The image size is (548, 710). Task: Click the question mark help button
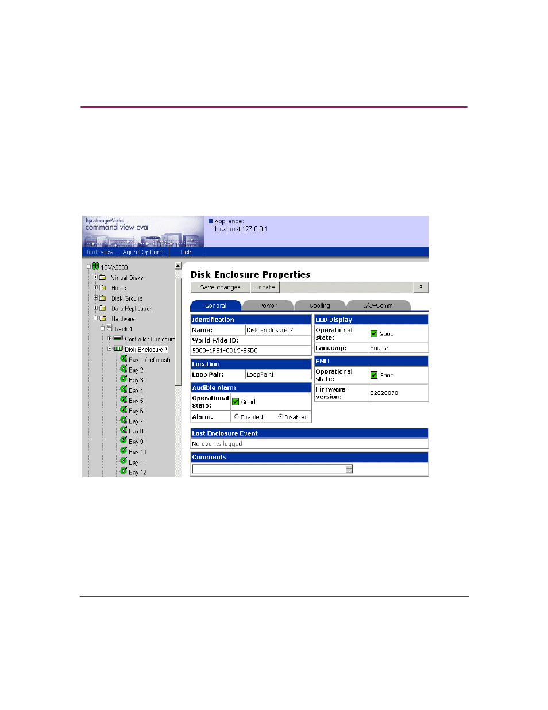421,287
